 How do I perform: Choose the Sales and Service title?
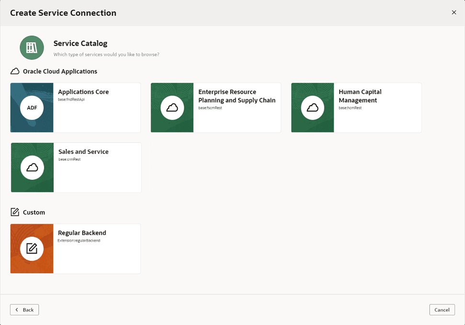click(x=83, y=151)
